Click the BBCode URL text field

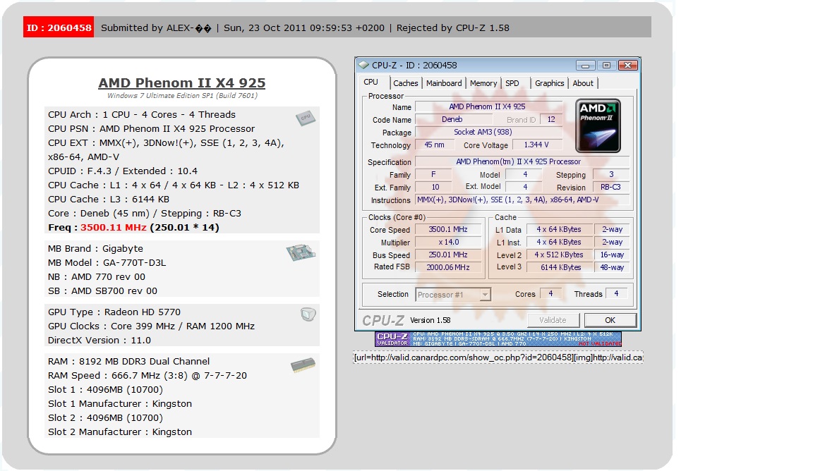[498, 357]
